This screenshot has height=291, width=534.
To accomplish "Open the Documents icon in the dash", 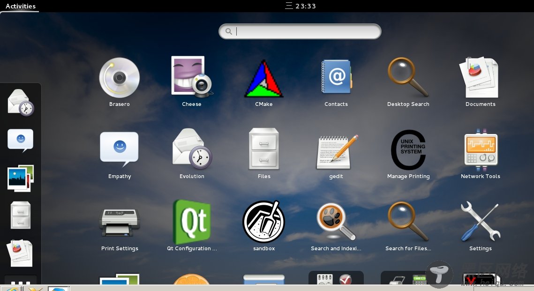I will 20,253.
